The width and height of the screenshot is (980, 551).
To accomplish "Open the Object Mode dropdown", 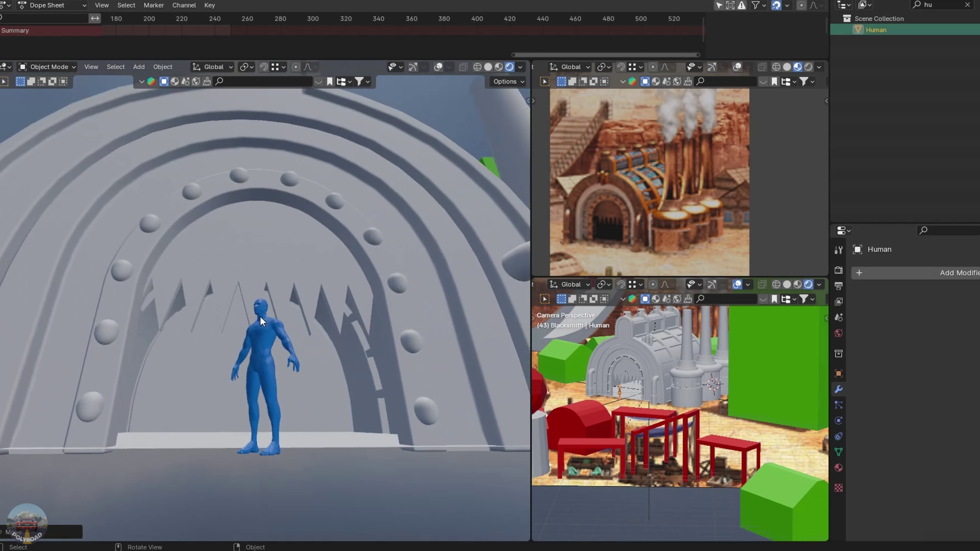I will point(46,67).
